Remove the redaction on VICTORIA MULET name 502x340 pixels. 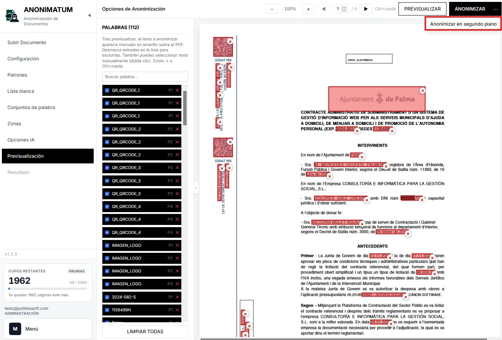[x=362, y=225]
